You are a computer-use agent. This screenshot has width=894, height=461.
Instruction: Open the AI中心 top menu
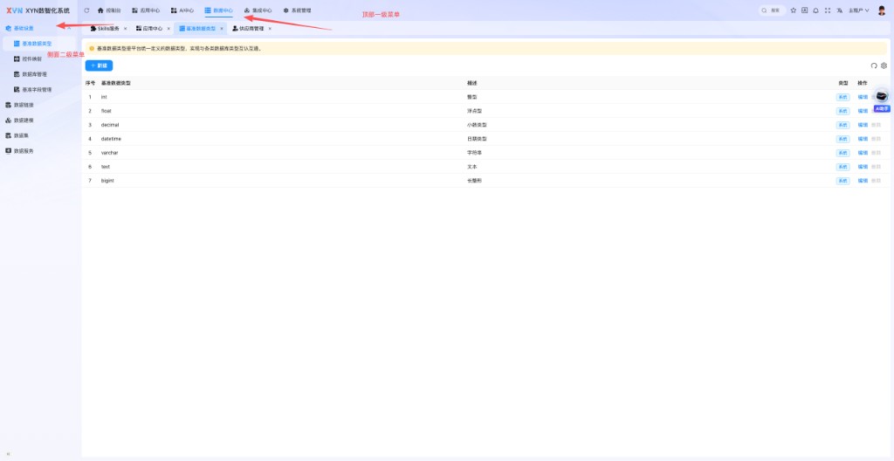point(182,10)
